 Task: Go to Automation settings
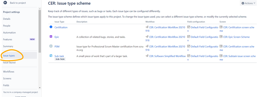(9, 33)
